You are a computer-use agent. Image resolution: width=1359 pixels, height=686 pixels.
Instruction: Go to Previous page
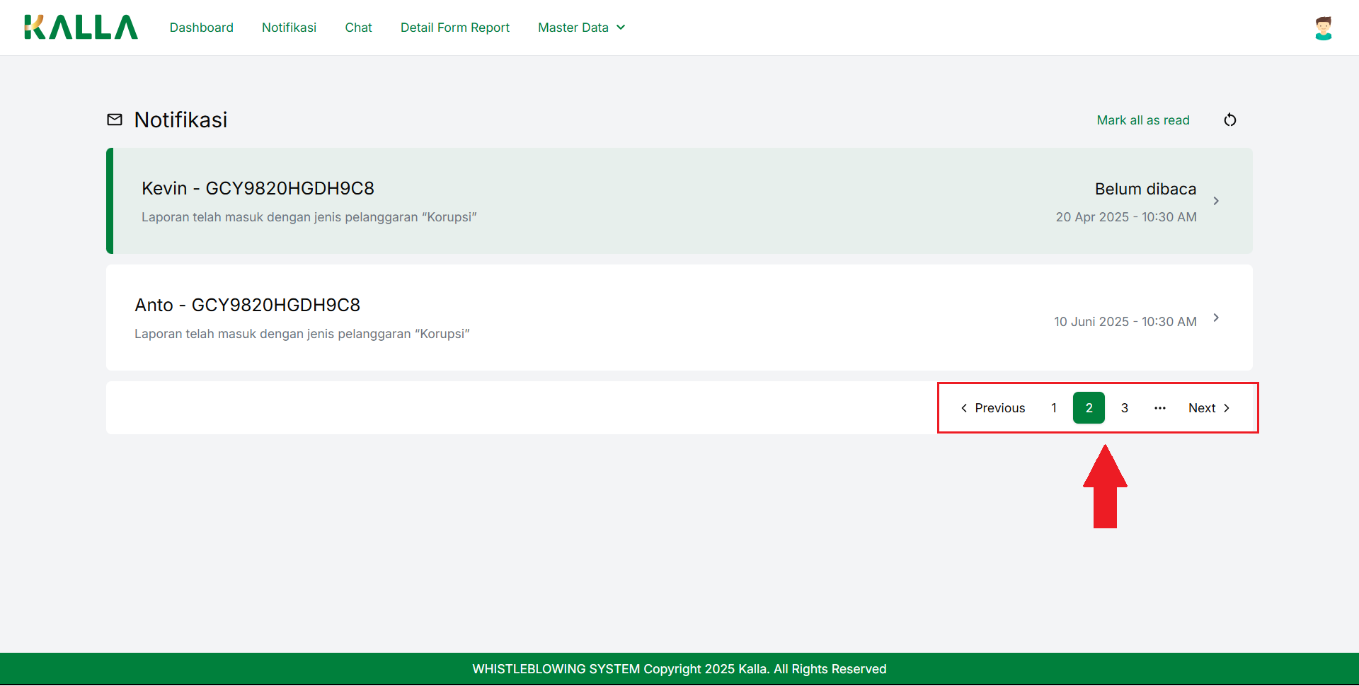coord(992,408)
